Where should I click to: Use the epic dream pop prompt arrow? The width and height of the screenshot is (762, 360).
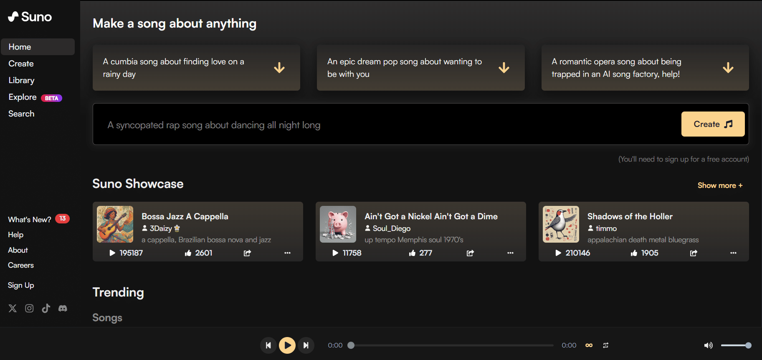(x=504, y=68)
